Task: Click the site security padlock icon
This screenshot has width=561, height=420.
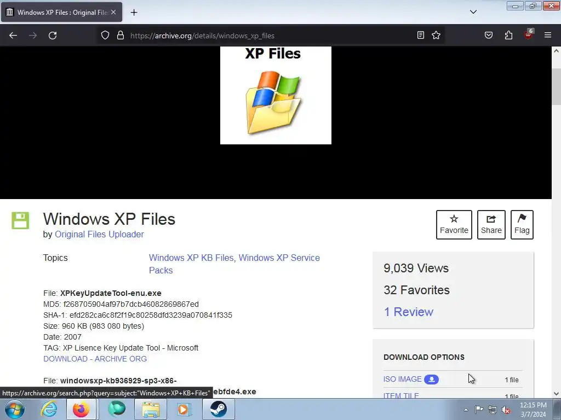Action: (x=121, y=35)
